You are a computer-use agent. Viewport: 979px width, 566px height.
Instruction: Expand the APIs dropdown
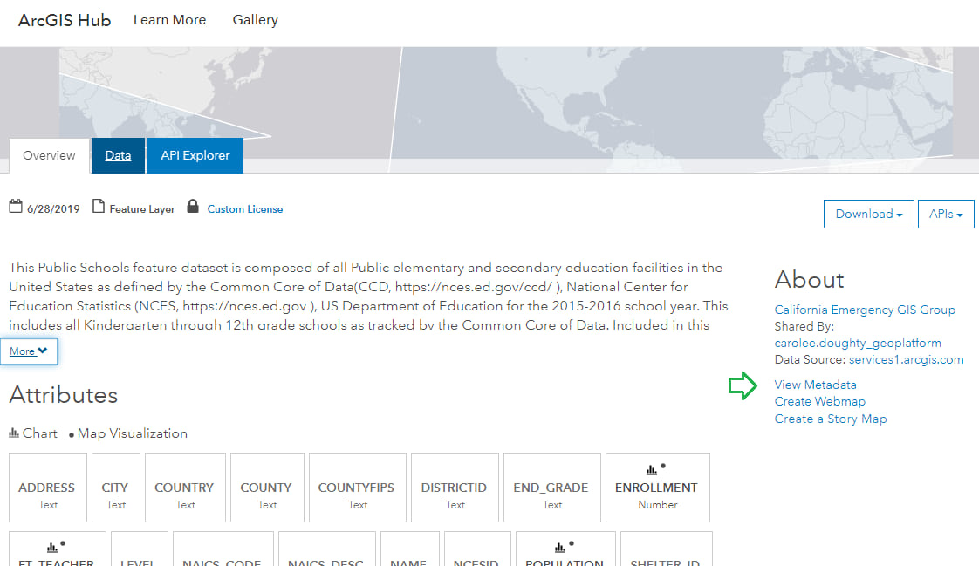(x=945, y=214)
